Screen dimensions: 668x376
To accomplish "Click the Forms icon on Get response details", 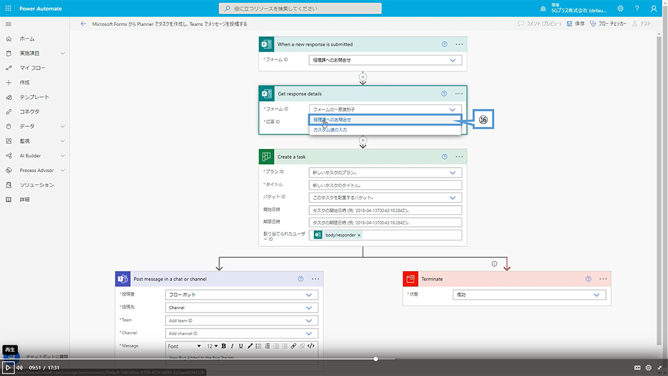I will 267,93.
